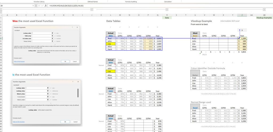Click the yellow highlighted Lisa cell in 2021 table
The height and width of the screenshot is (132, 273).
[110, 43]
